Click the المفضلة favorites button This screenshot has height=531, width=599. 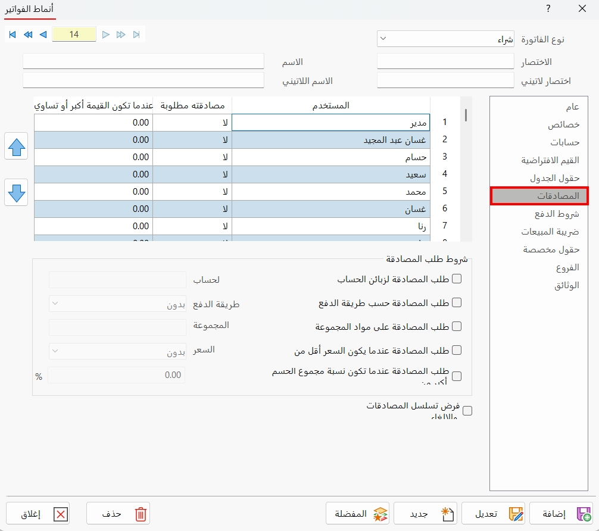[x=358, y=513]
